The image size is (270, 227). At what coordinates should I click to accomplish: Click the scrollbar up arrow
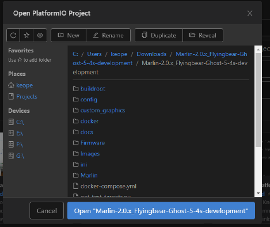click(x=258, y=50)
